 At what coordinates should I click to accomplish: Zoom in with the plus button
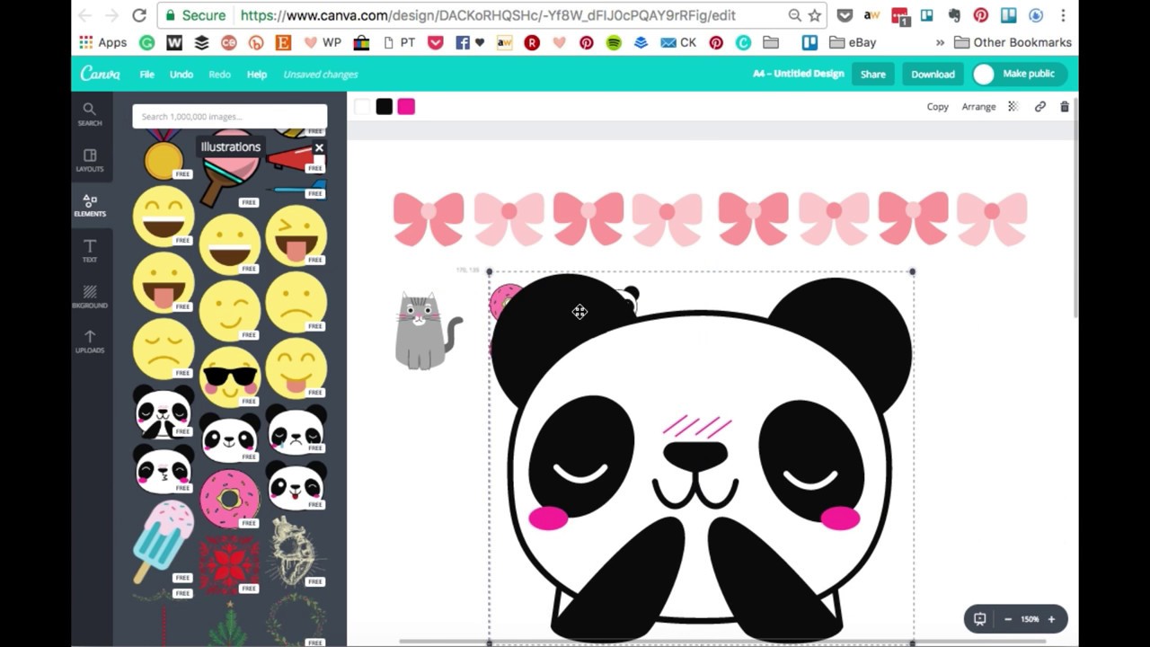click(x=1051, y=619)
